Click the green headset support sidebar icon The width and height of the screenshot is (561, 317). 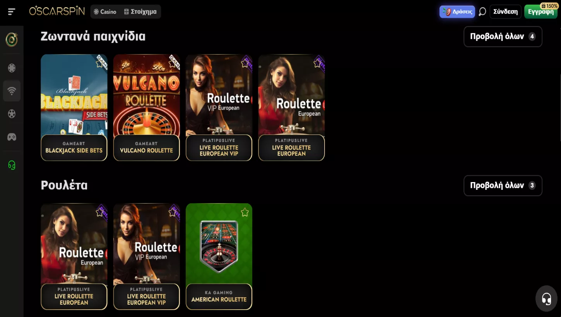click(x=12, y=165)
